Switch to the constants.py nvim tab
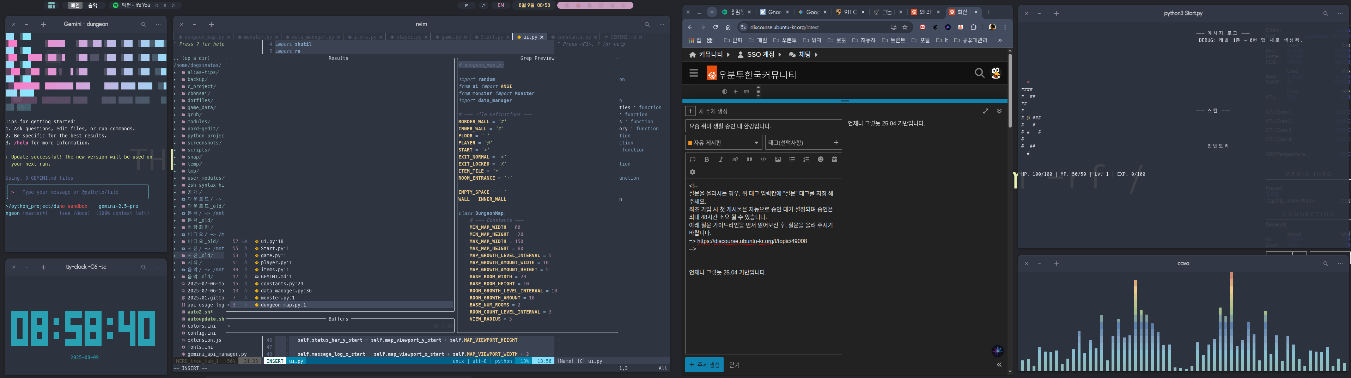This screenshot has width=1351, height=378. 573,37
